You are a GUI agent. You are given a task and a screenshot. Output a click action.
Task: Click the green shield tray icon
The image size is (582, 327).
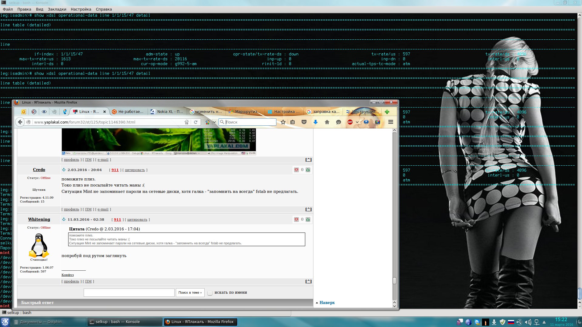point(503,322)
